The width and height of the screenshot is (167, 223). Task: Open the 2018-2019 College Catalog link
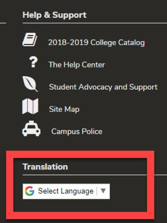point(97,43)
